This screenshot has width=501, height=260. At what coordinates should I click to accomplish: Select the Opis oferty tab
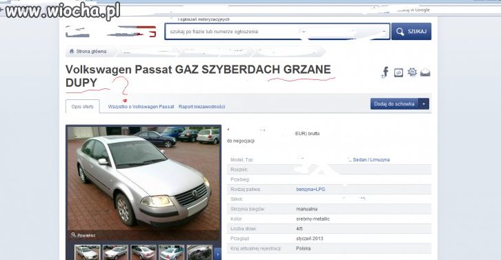82,106
